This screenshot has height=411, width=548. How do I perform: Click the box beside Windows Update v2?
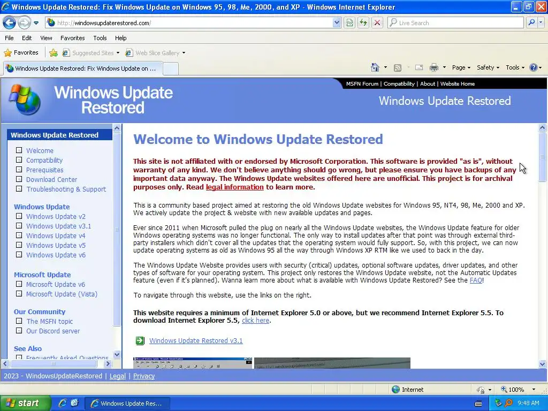click(x=19, y=216)
